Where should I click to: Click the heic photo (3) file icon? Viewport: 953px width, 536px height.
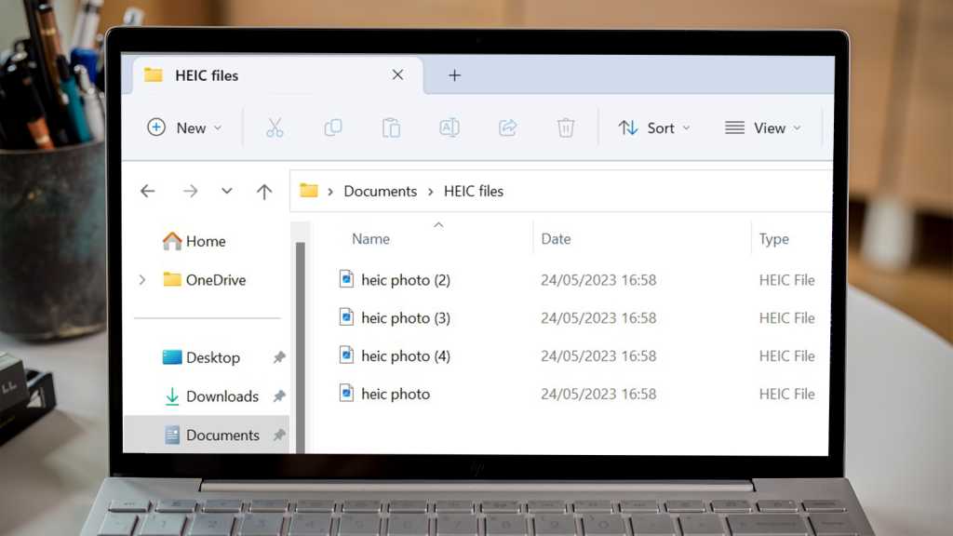(346, 316)
